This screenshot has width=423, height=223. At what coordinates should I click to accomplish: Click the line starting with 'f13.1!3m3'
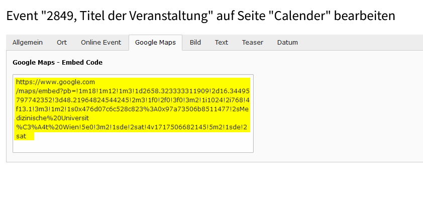point(132,109)
